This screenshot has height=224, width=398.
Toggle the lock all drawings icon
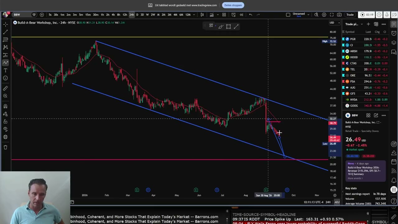coord(5,122)
